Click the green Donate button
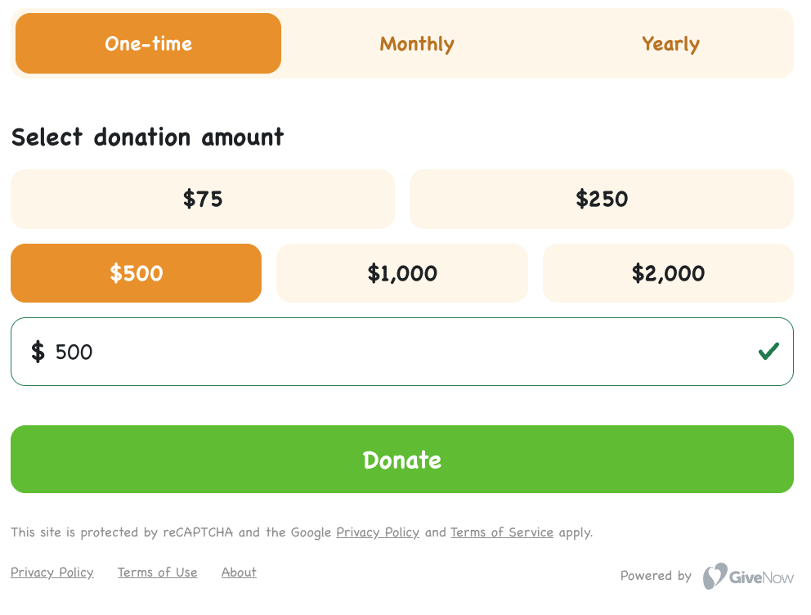811x615 pixels. pos(402,460)
